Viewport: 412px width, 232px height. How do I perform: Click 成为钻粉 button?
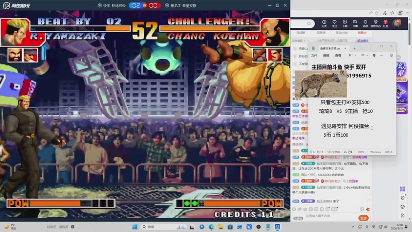point(363,41)
